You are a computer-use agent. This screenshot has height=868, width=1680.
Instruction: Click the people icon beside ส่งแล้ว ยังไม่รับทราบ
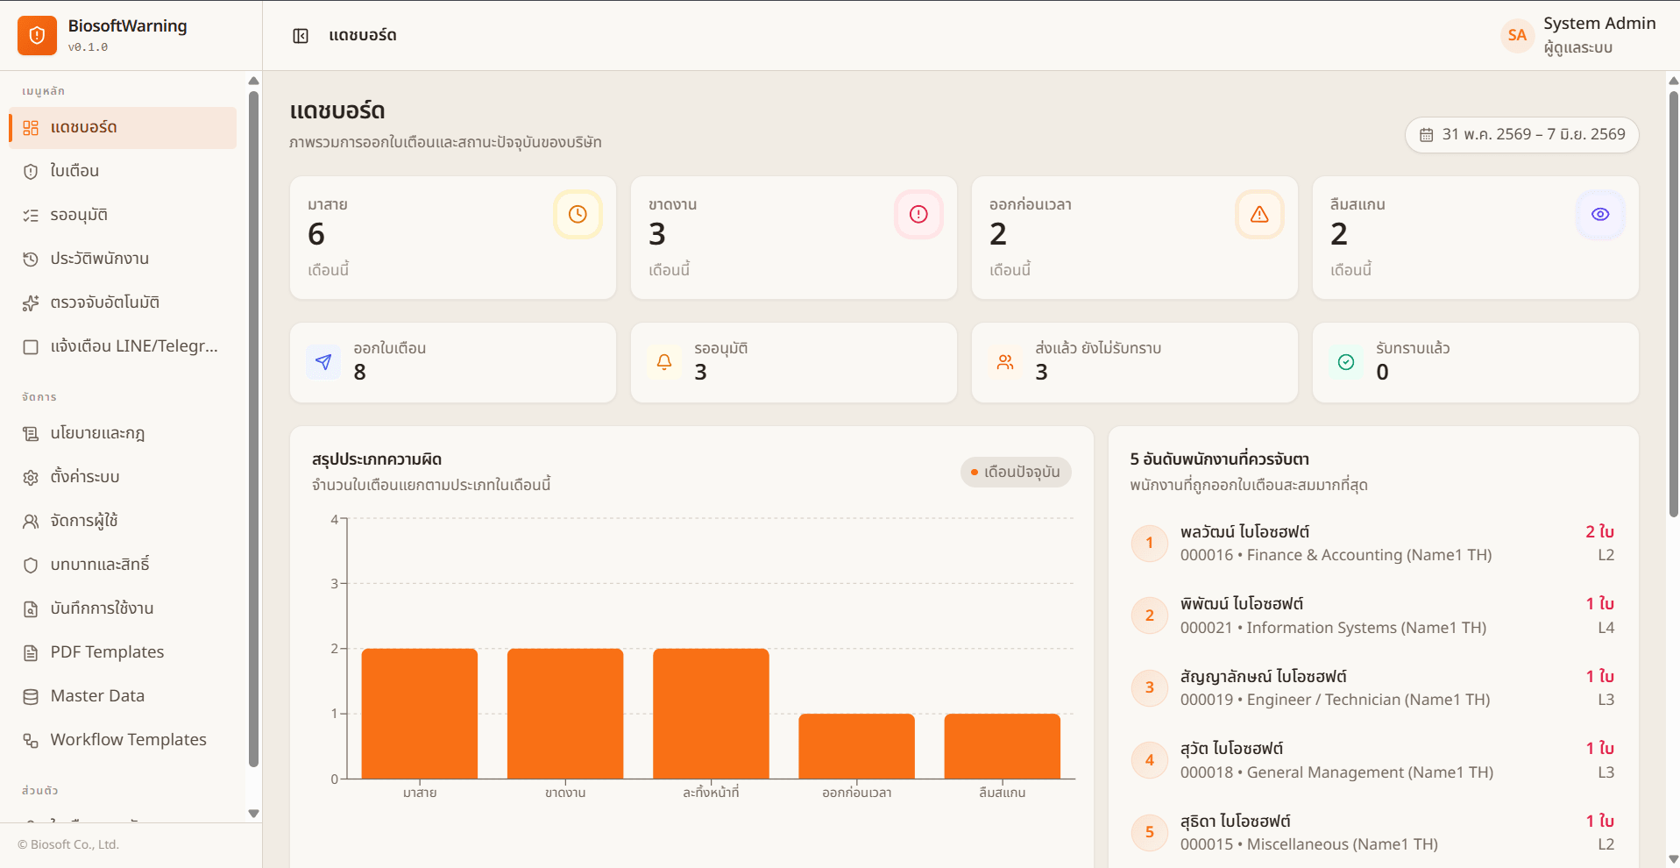[x=1005, y=362]
